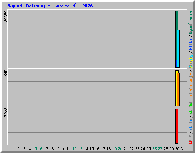Click green weekend day 26 label

click(x=154, y=149)
